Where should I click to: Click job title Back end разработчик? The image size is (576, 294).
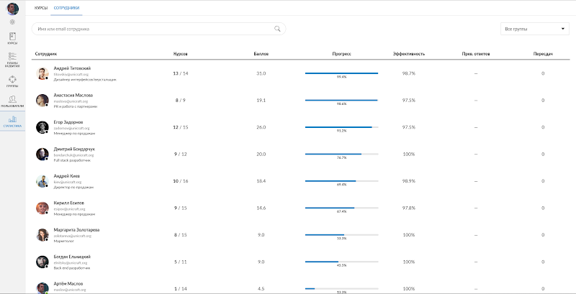[72, 268]
